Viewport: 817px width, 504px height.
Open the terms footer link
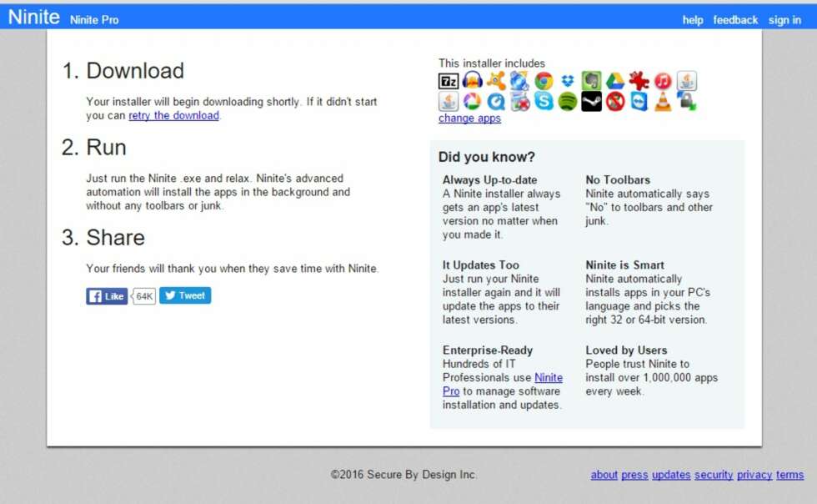(x=790, y=475)
